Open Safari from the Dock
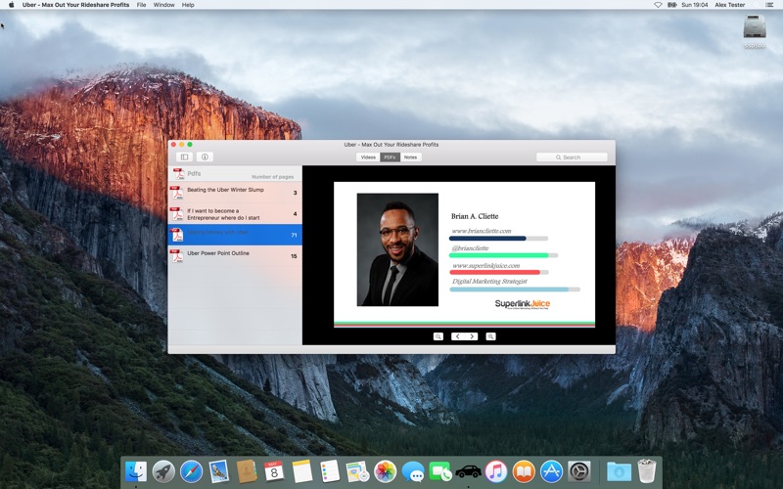Screen dimensions: 783x489 (191, 471)
